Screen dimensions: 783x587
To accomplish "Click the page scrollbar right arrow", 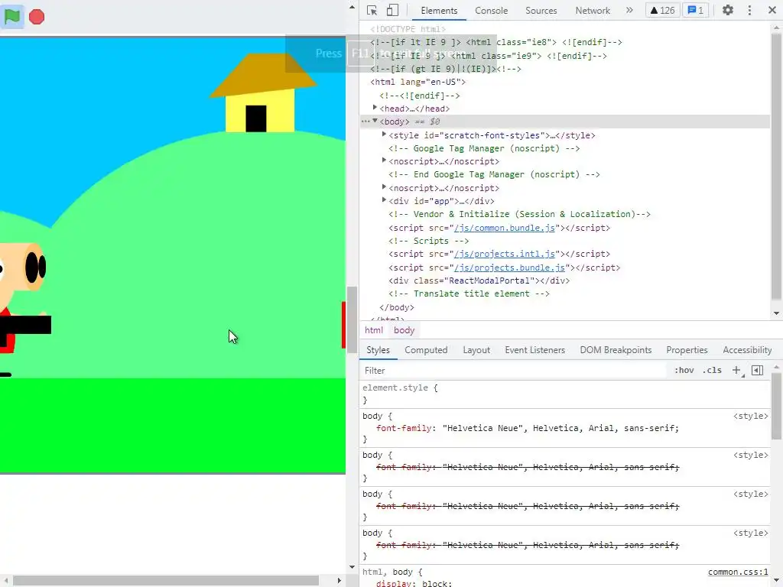I will click(340, 581).
